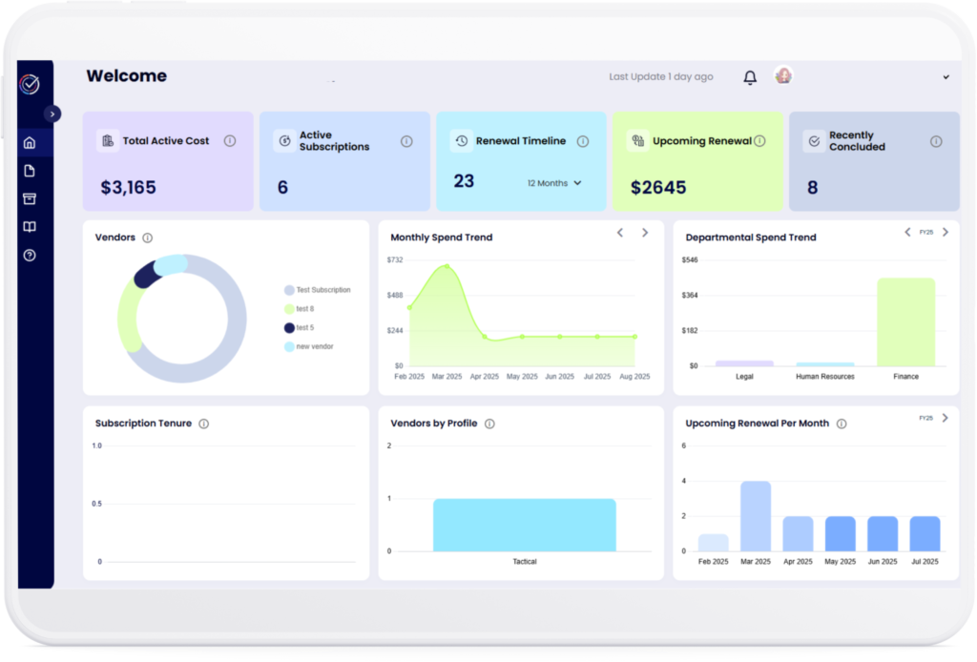Open the archive box sidebar icon
This screenshot has width=977, height=662.
(x=30, y=198)
